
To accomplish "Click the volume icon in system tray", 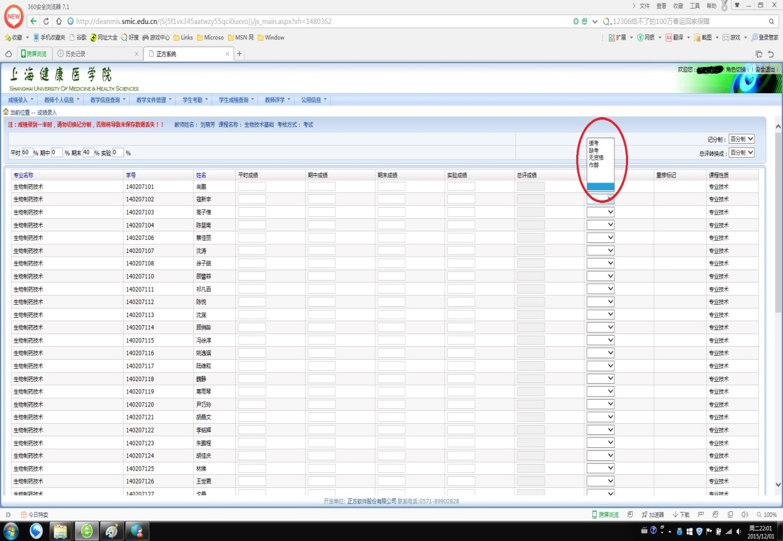I will tap(737, 531).
